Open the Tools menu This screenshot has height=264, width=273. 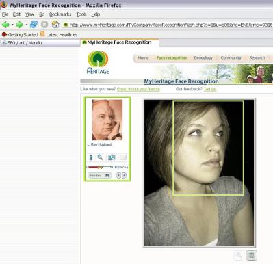pyautogui.click(x=81, y=14)
